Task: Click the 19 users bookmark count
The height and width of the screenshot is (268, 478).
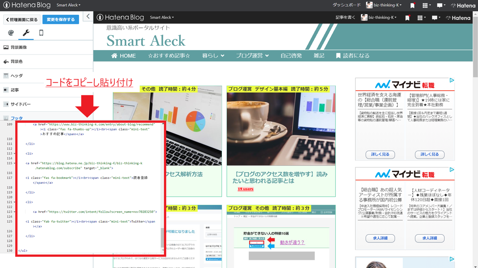Action: (246, 189)
